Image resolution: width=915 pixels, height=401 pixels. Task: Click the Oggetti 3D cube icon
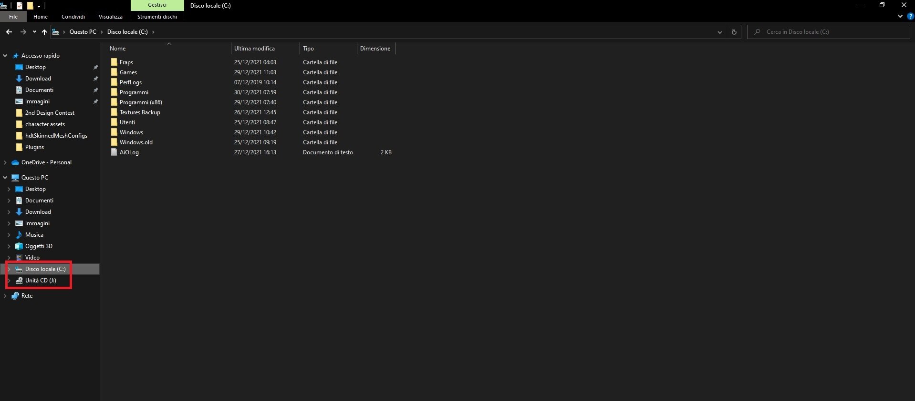tap(19, 246)
